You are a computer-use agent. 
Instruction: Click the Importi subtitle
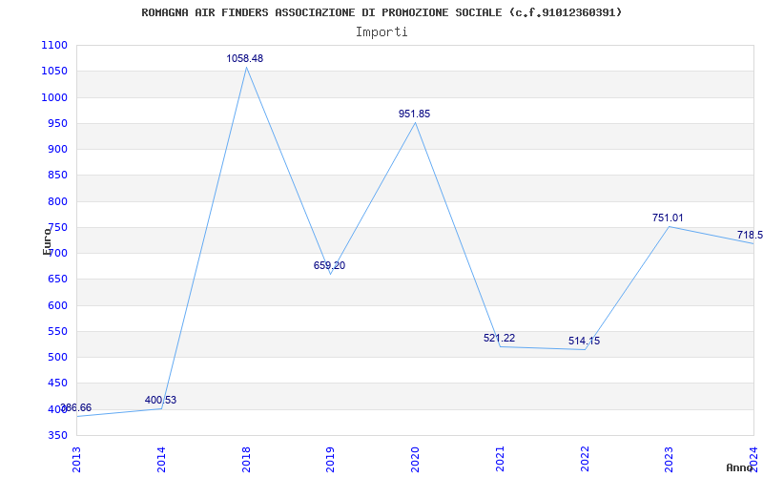pyautogui.click(x=381, y=32)
